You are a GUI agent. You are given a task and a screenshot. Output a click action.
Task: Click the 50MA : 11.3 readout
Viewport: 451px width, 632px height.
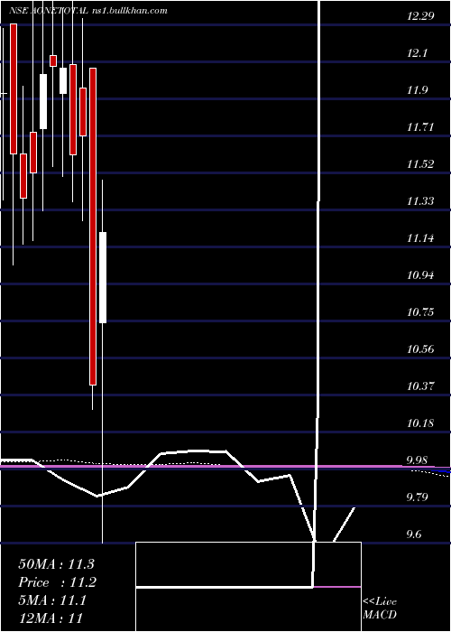[56, 564]
